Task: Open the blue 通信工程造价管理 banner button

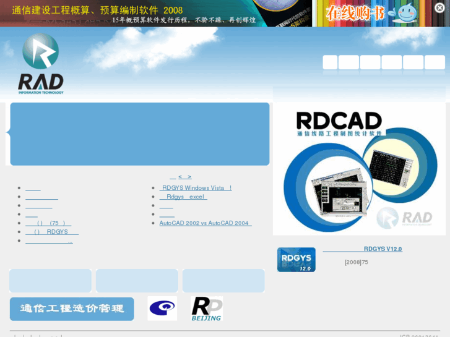Action: point(72,309)
